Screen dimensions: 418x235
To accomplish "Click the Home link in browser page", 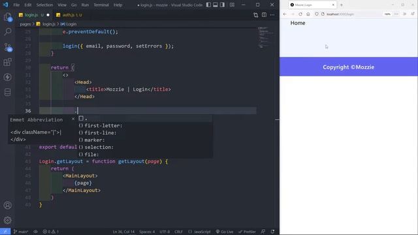I will (298, 23).
